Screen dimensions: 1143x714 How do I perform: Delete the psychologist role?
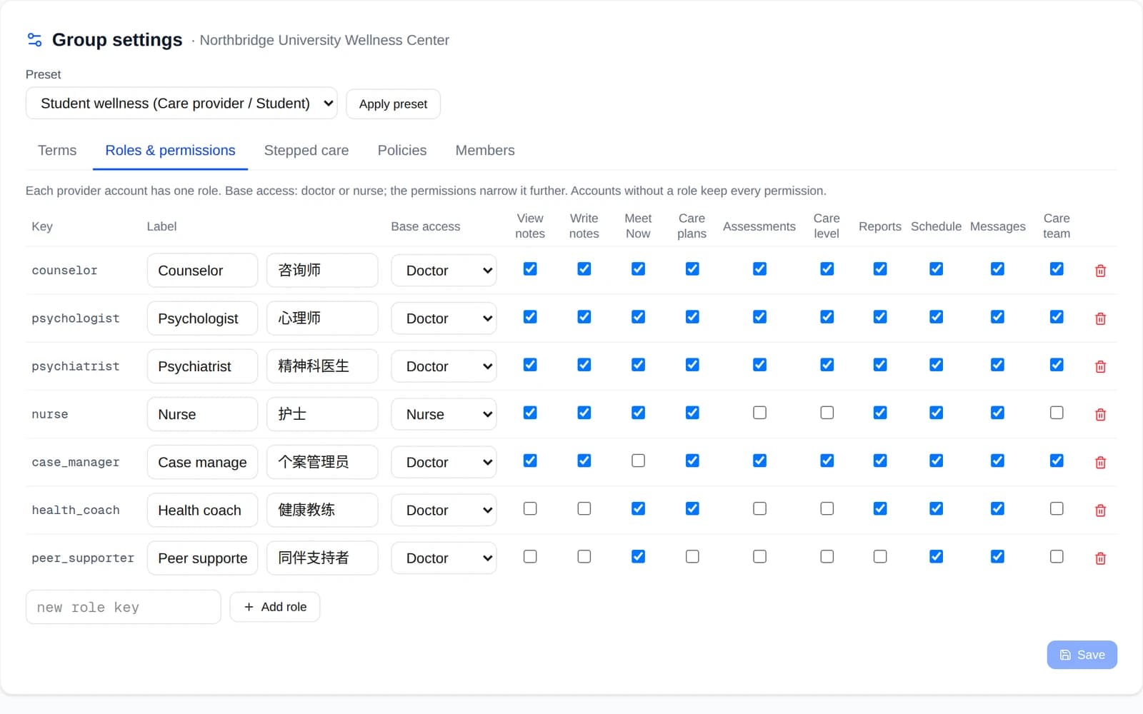pos(1100,318)
